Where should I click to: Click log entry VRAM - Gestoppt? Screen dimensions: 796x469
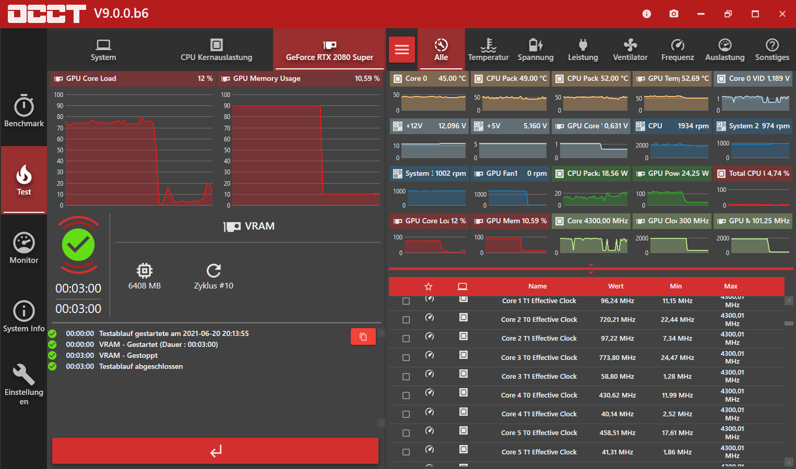128,356
